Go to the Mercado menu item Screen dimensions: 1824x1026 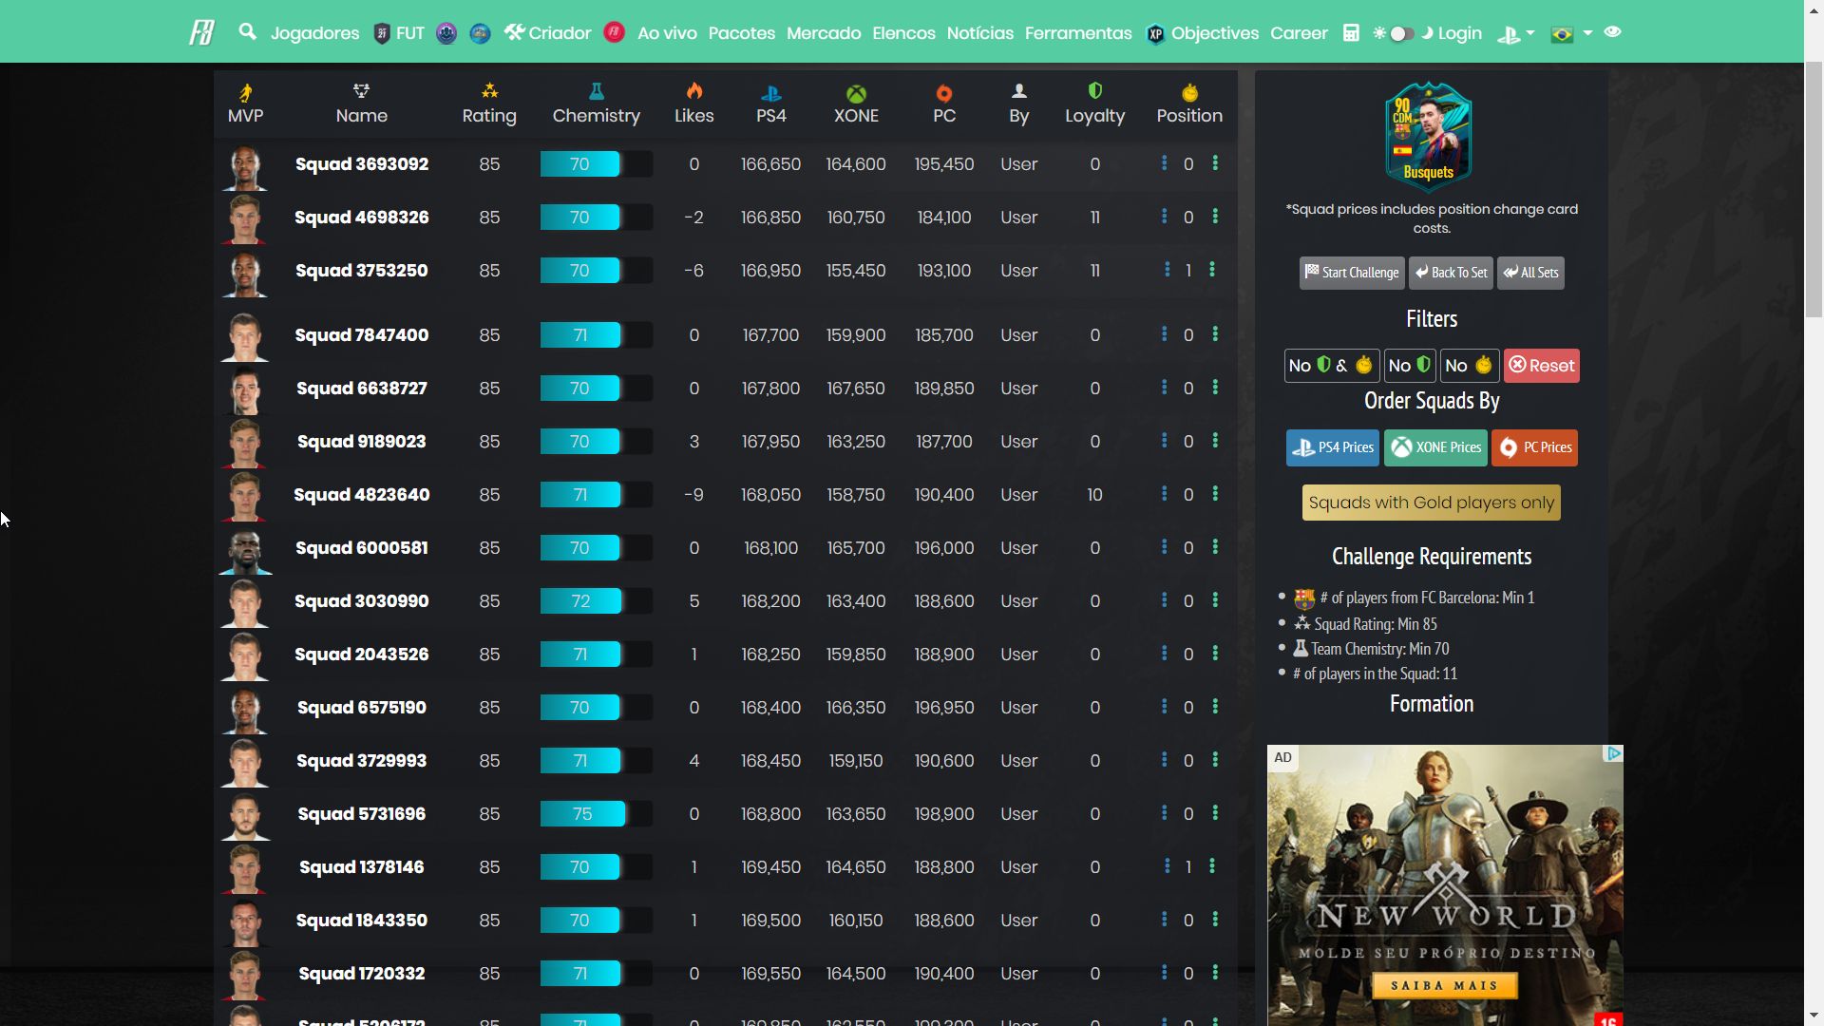(x=823, y=33)
